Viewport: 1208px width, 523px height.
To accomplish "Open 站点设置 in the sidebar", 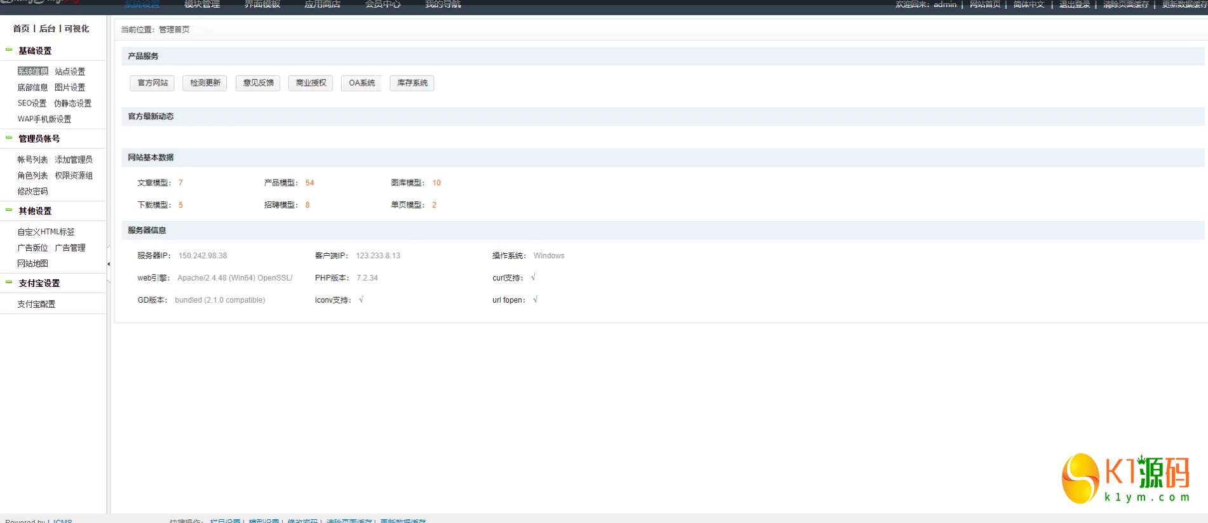I will click(x=70, y=72).
